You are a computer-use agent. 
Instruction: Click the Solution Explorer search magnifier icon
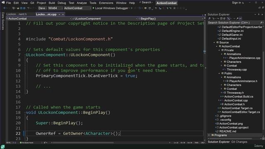tap(261, 23)
